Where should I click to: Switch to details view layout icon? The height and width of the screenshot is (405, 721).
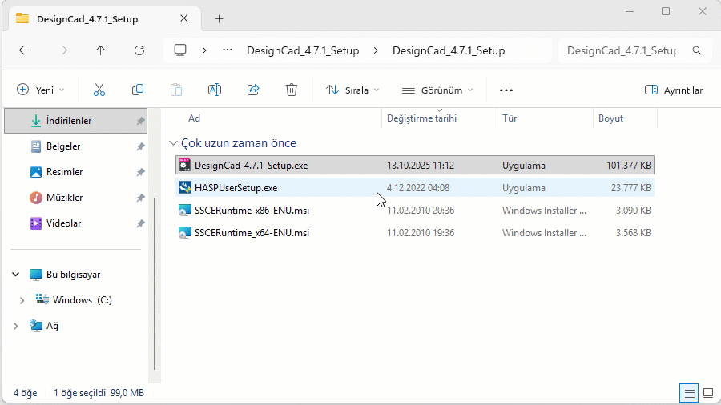pyautogui.click(x=688, y=393)
